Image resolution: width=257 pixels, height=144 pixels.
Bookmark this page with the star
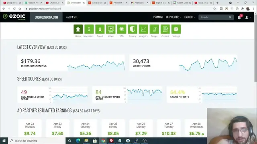point(214,9)
